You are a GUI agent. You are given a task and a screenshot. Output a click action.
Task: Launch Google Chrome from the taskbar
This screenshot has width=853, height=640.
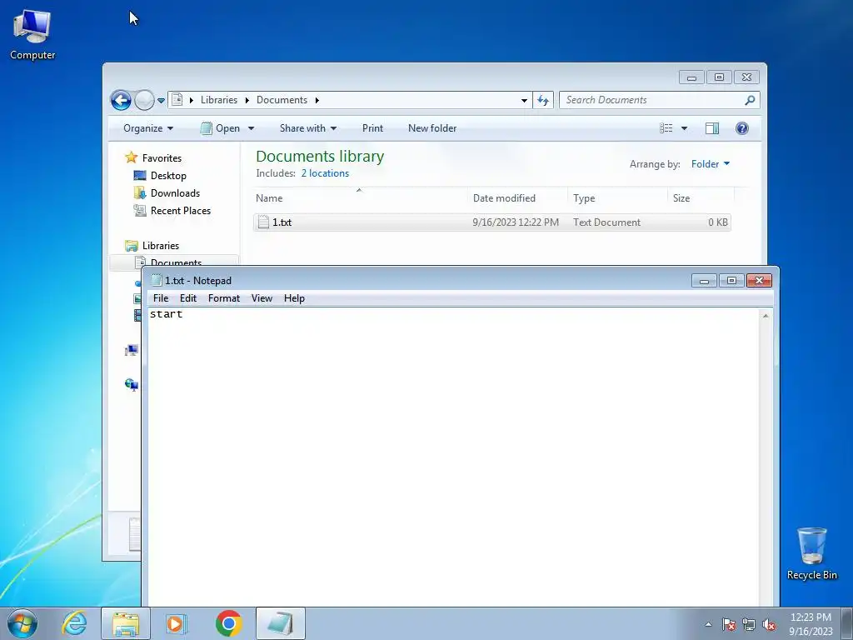(228, 623)
